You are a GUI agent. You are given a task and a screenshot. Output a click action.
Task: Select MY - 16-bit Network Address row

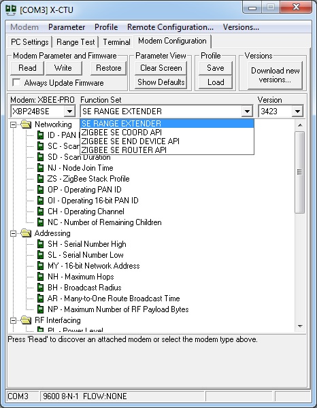pos(94,266)
